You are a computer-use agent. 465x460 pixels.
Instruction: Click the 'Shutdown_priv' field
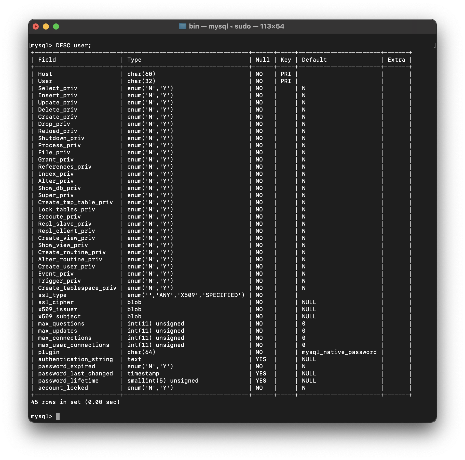coord(61,138)
